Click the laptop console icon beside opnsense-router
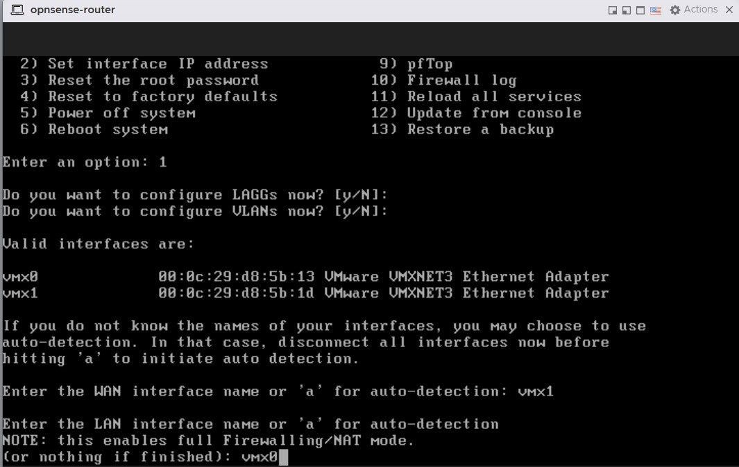 click(x=17, y=10)
